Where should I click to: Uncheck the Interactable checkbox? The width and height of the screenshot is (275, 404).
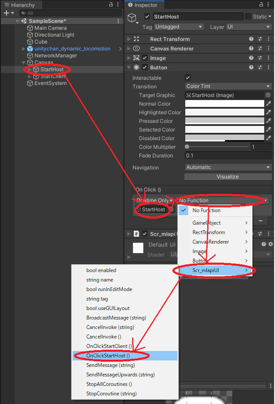[188, 78]
